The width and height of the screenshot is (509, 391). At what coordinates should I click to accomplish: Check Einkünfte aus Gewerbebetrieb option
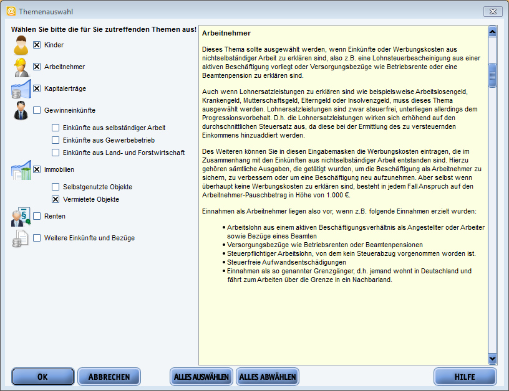coord(56,140)
